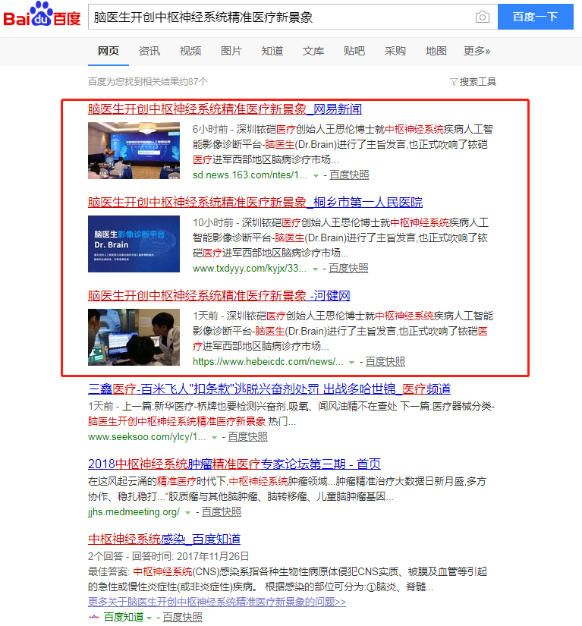Open the 桐乡市第一人民医院 result title
Viewport: 582px width, 626px height.
point(255,203)
